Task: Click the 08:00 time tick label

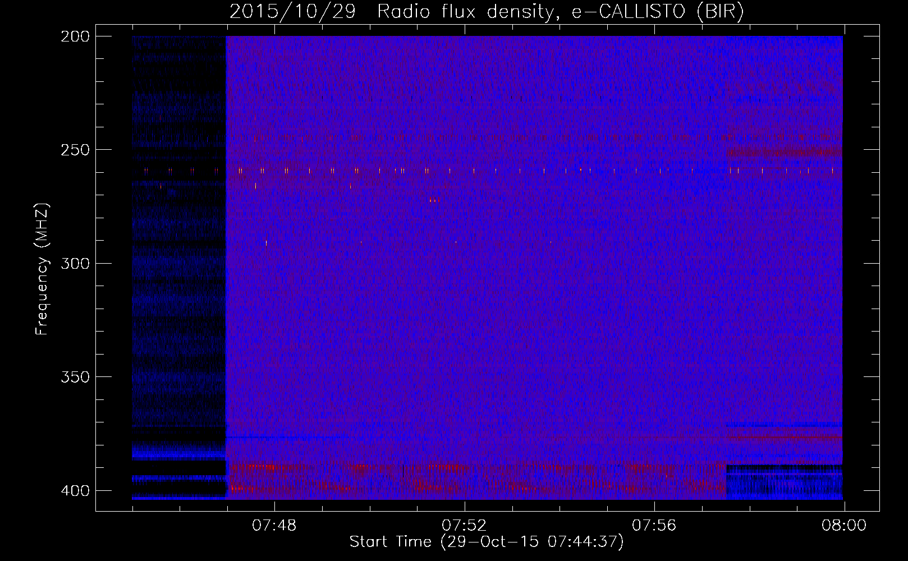Action: pos(844,526)
